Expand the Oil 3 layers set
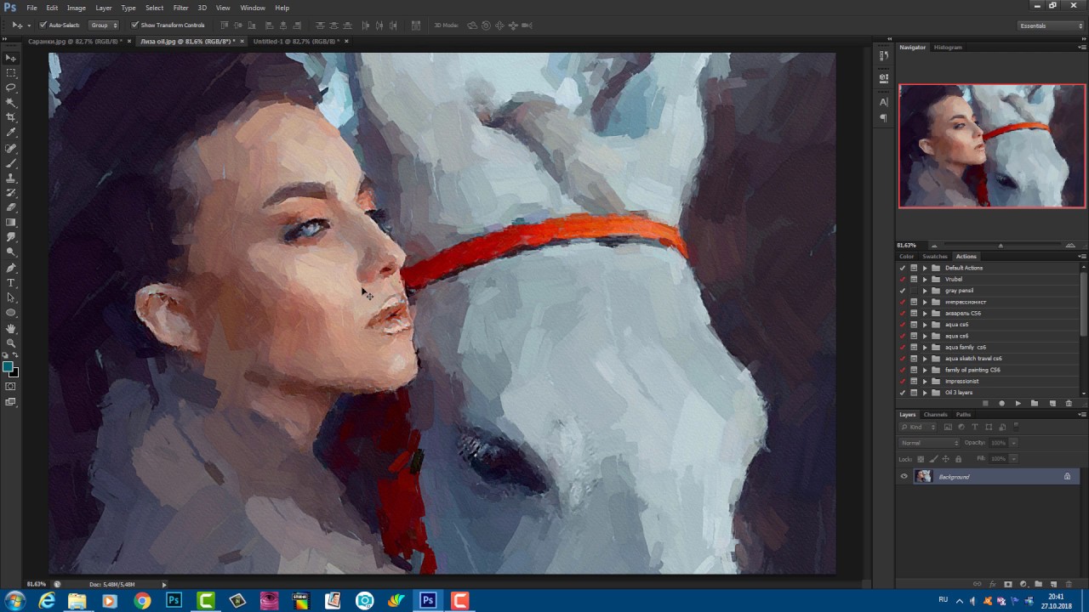The width and height of the screenshot is (1089, 612). pos(925,393)
